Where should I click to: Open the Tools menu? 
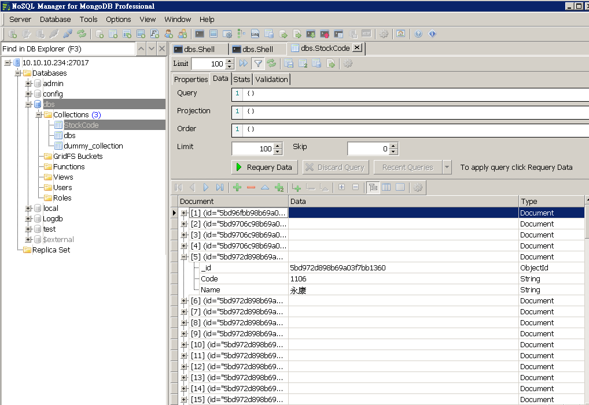(x=89, y=20)
